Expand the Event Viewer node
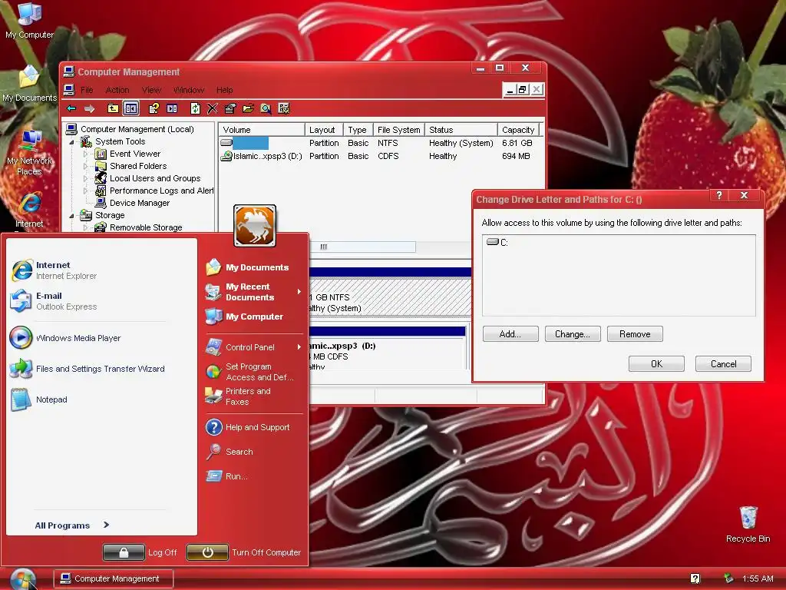 click(86, 154)
